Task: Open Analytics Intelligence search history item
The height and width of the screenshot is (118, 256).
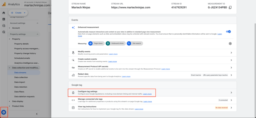Action: coord(27,63)
